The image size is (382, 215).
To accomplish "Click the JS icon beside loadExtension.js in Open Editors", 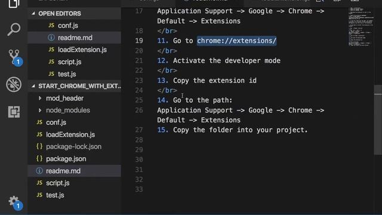I will (x=51, y=50).
